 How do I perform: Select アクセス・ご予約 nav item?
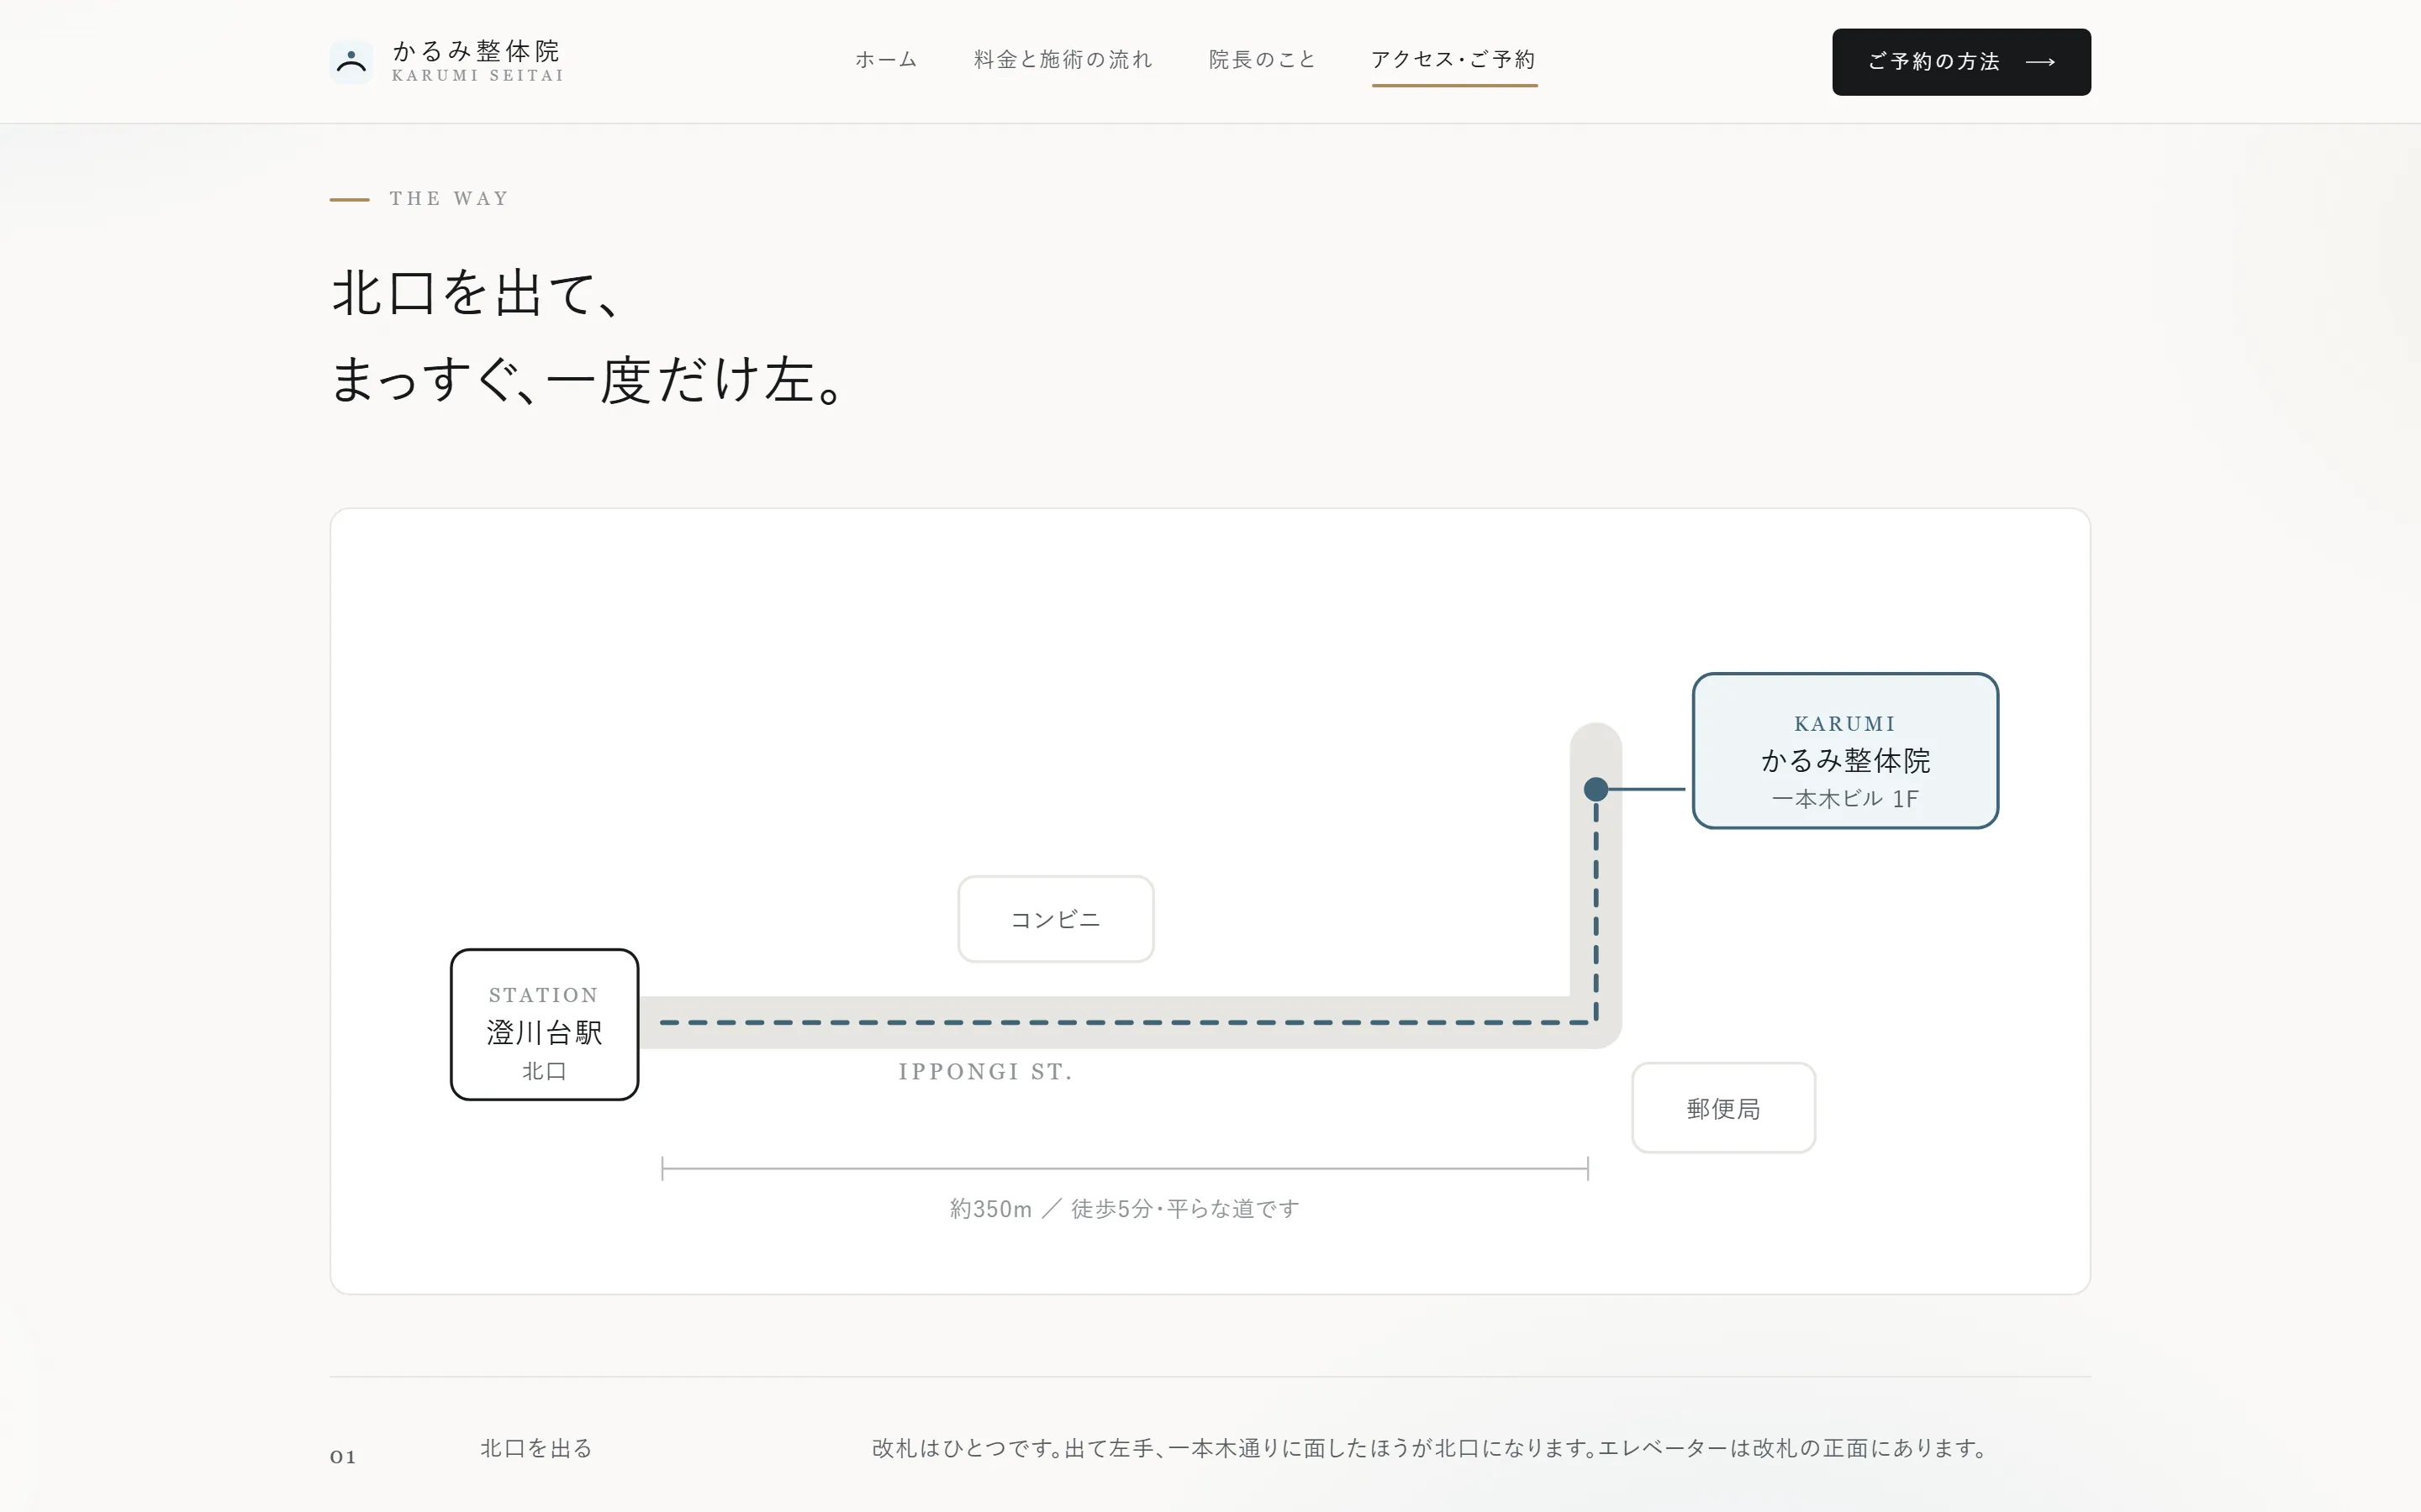pyautogui.click(x=1453, y=60)
